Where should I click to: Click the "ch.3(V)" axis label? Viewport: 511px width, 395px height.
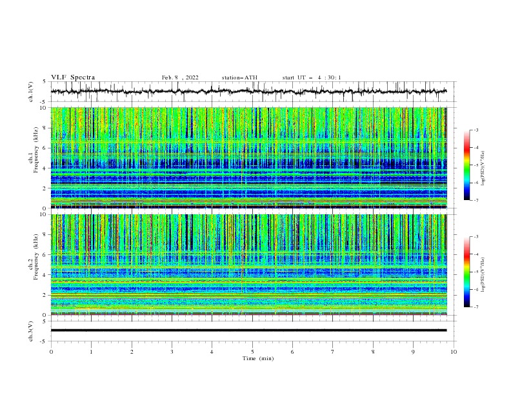click(x=31, y=331)
